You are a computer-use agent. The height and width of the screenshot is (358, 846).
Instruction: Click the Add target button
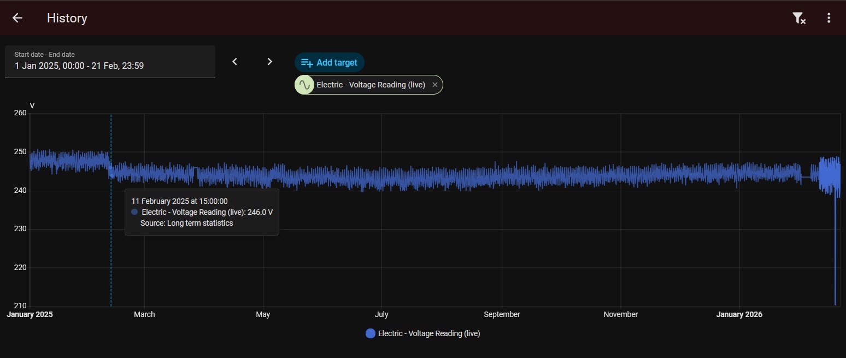[330, 62]
